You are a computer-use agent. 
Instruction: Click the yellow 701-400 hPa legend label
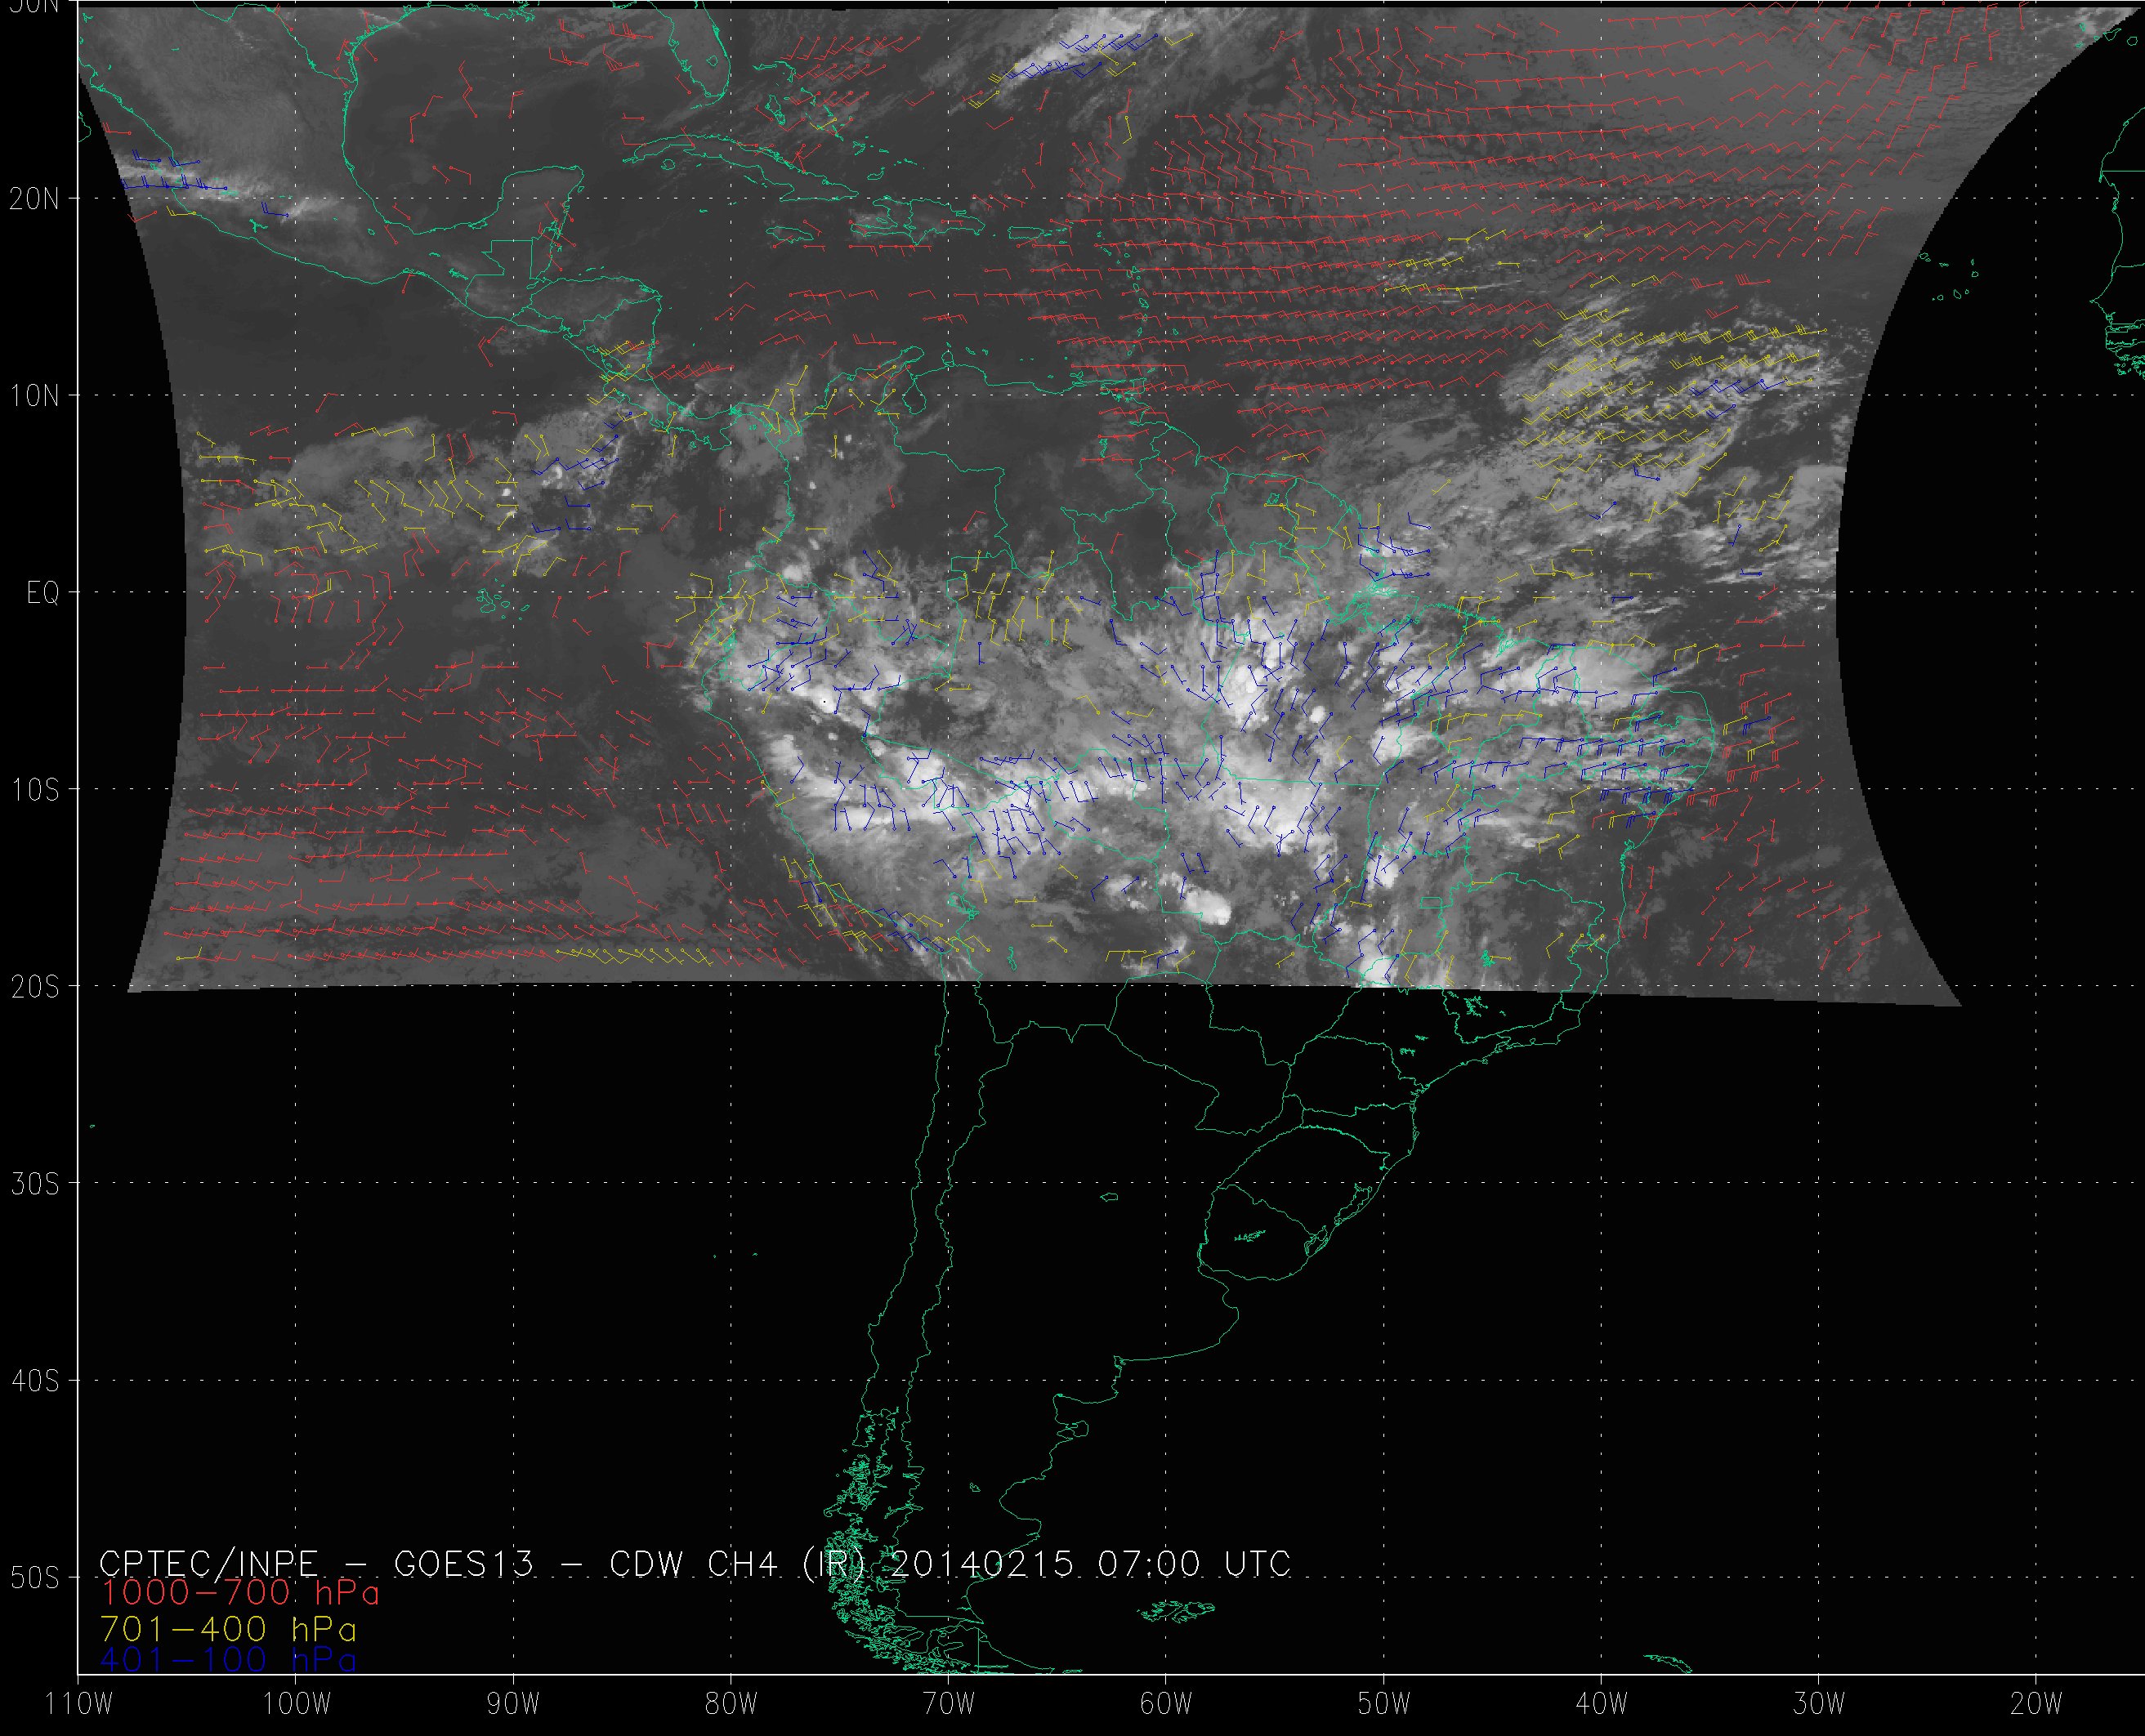click(x=229, y=1629)
